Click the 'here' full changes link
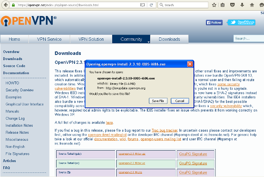Image resolution: width=264 pixels, height=177 pixels. click(109, 123)
